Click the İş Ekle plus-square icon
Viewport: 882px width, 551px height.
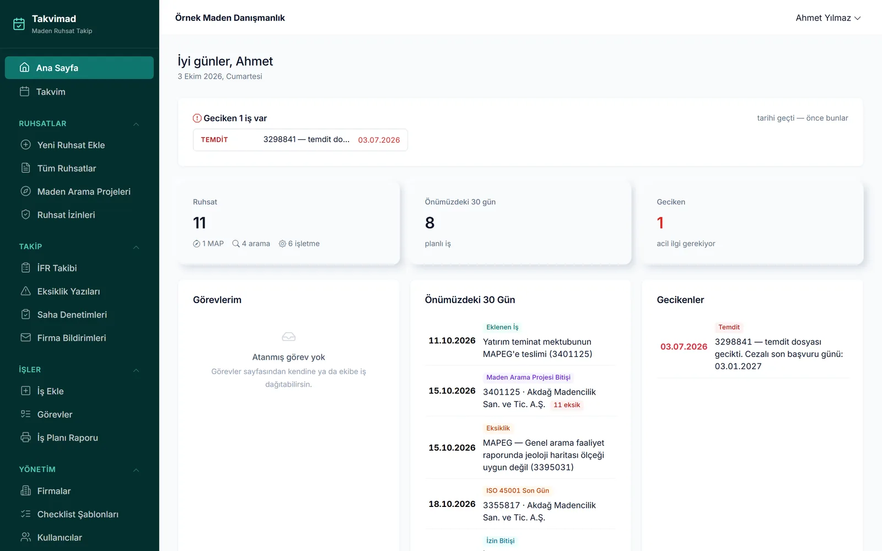[25, 391]
